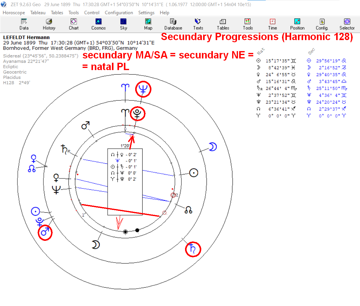Open the Position toolbar icon

tap(297, 24)
